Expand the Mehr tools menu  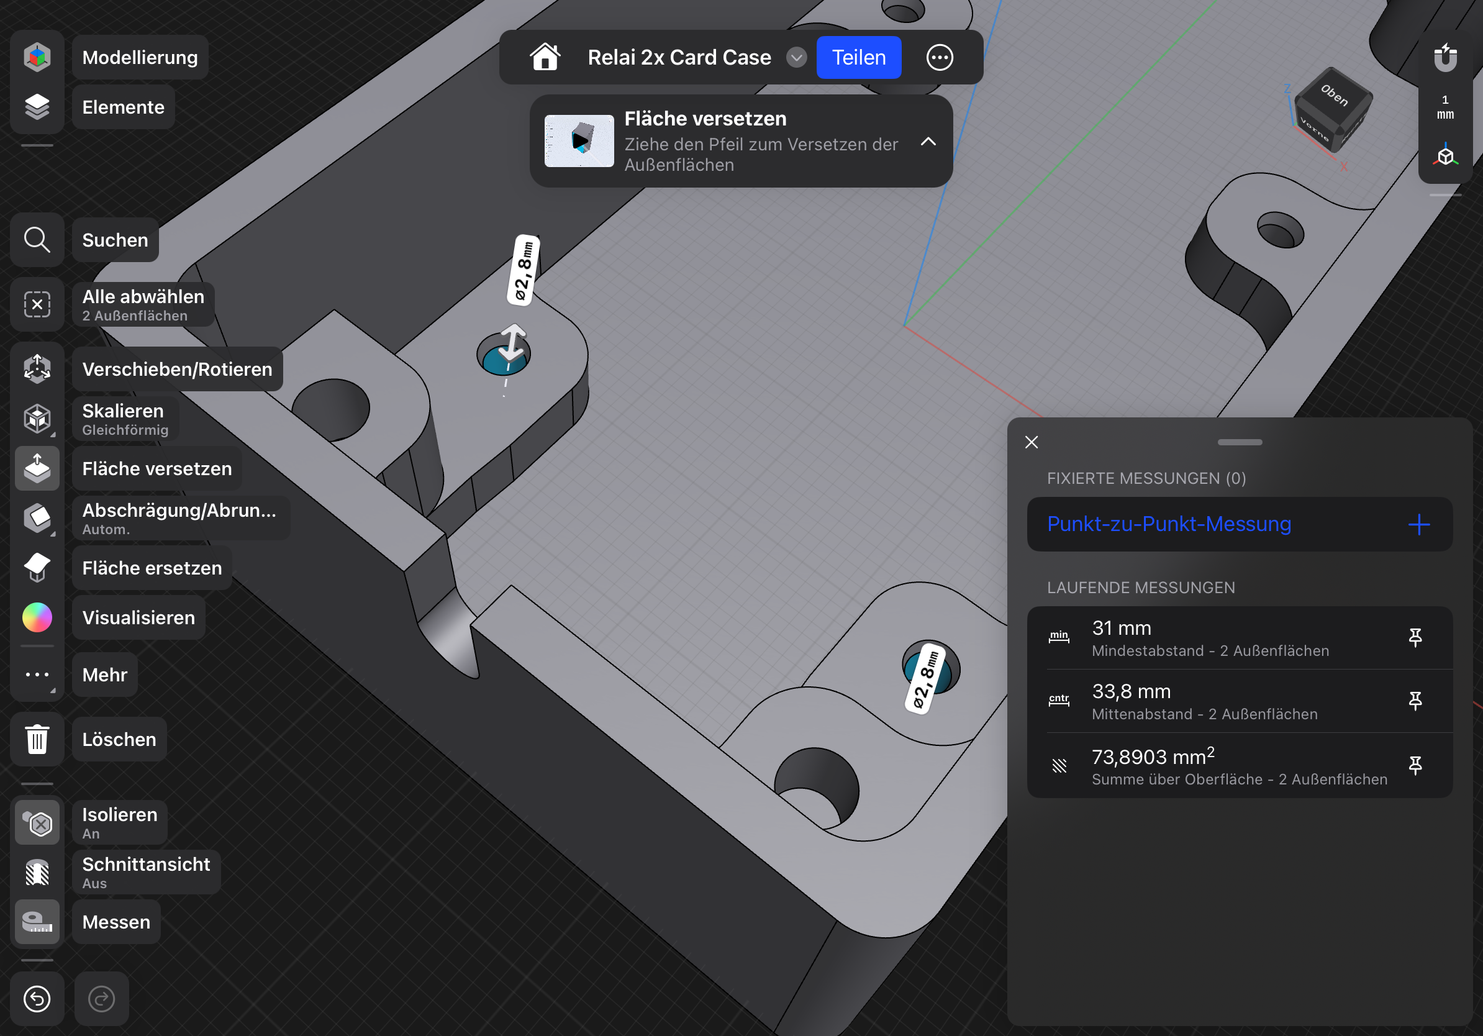[37, 675]
